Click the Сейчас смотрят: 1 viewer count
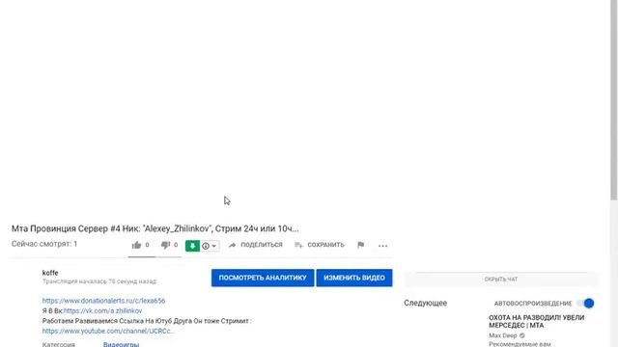This screenshot has width=618, height=347. coord(44,244)
